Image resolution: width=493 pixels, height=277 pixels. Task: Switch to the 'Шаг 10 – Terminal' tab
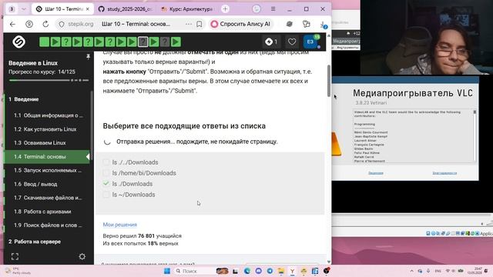coord(63,9)
